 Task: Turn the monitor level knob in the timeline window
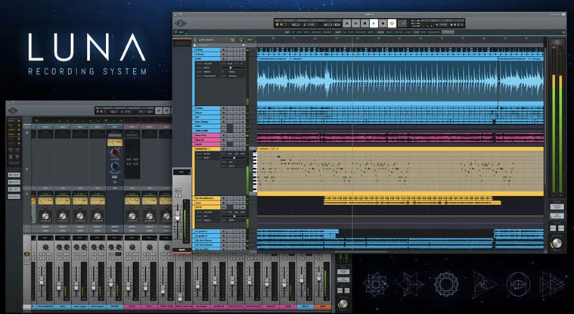pyautogui.click(x=557, y=243)
